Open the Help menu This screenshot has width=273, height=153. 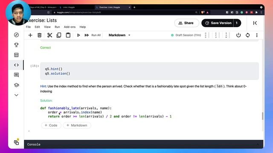click(83, 27)
